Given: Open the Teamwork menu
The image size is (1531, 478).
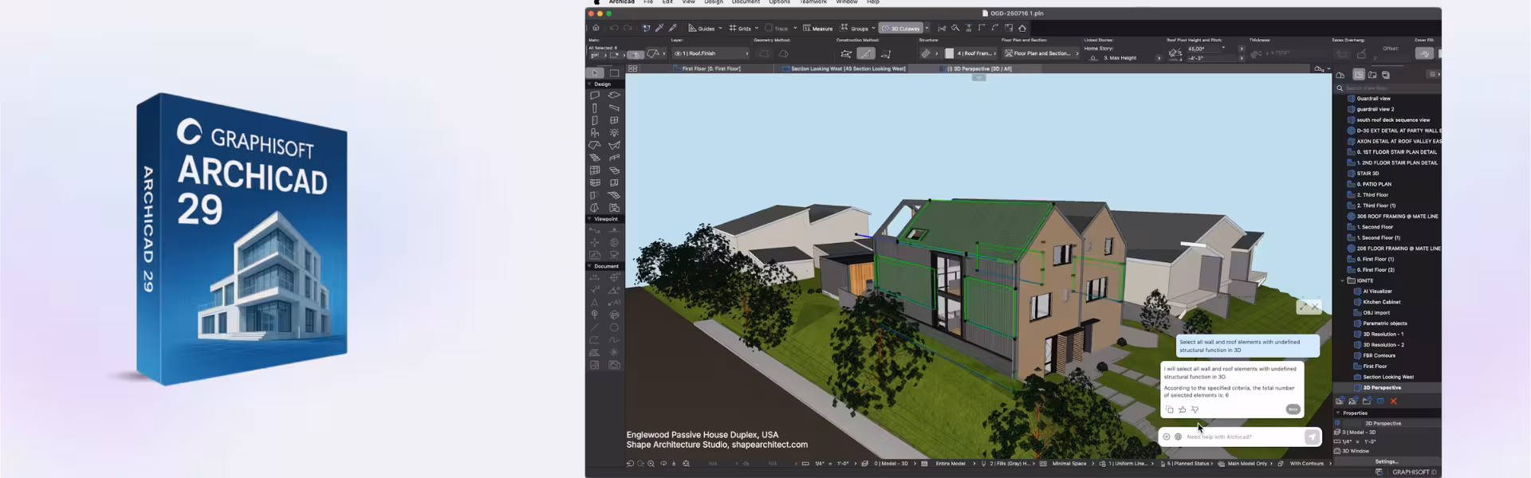Looking at the screenshot, I should 813,2.
